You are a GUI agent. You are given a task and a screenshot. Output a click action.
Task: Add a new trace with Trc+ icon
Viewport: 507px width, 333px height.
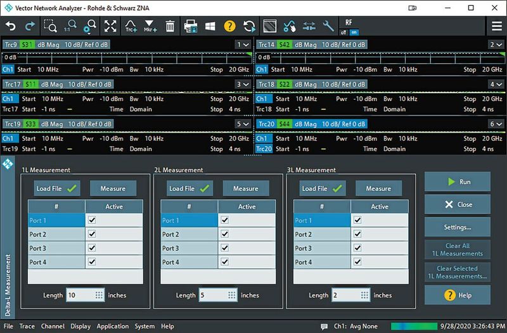[x=131, y=26]
